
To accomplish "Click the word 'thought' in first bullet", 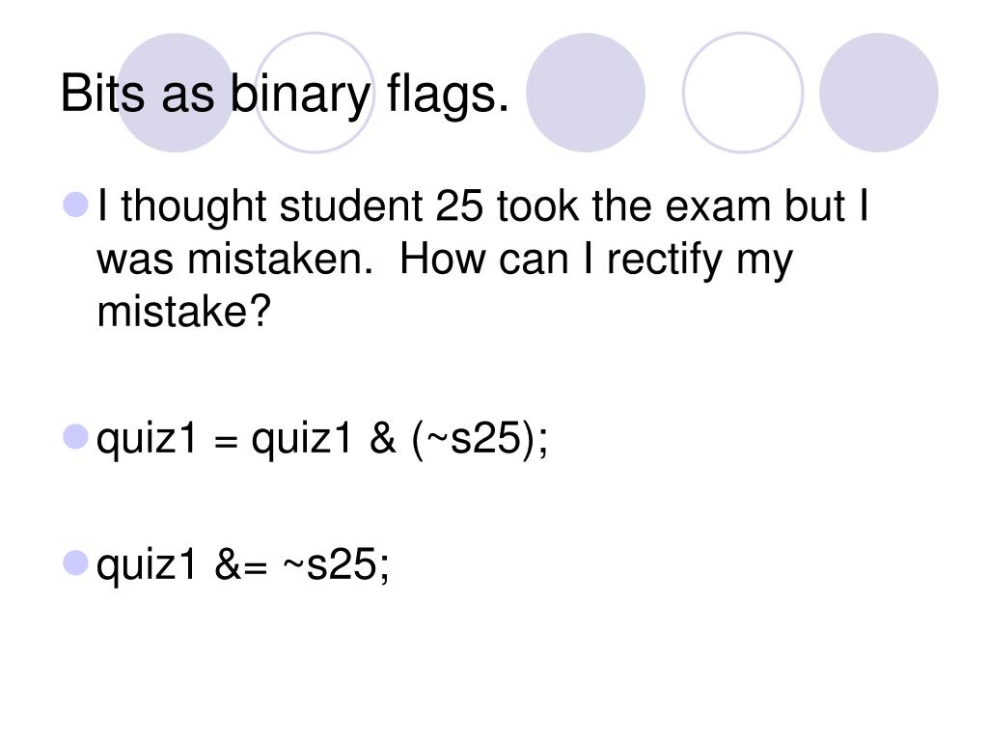I will (x=194, y=206).
